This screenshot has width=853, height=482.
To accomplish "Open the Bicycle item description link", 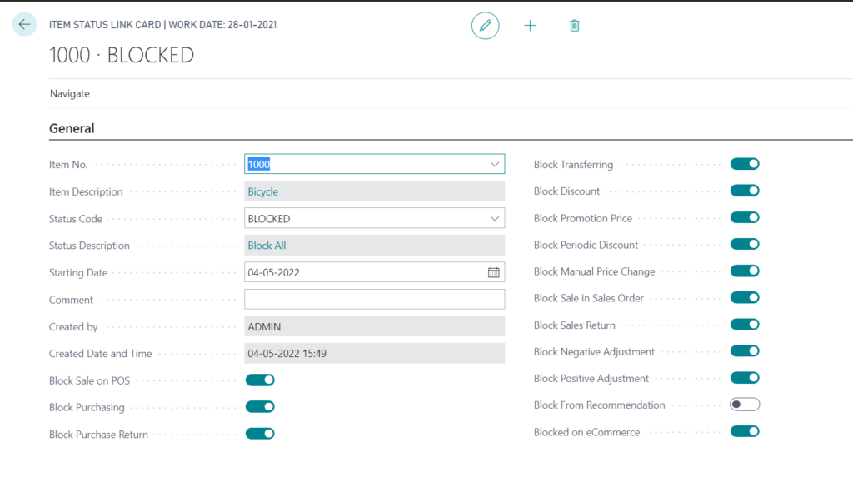I will [262, 191].
